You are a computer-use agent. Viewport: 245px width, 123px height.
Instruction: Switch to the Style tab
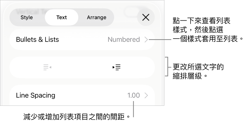(27, 17)
